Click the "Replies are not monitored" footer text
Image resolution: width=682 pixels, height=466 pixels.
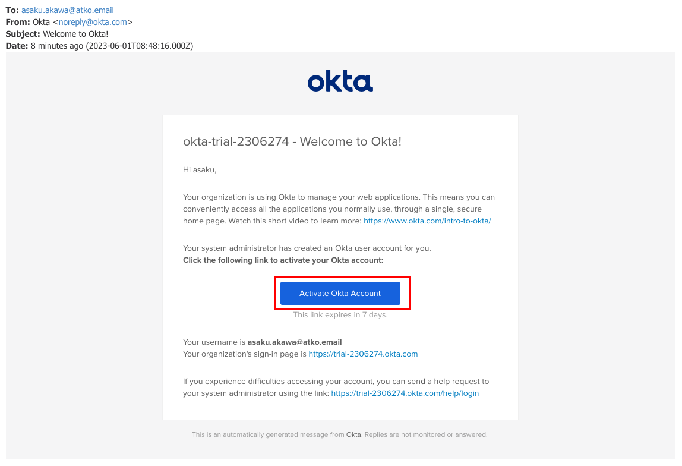tap(425, 434)
